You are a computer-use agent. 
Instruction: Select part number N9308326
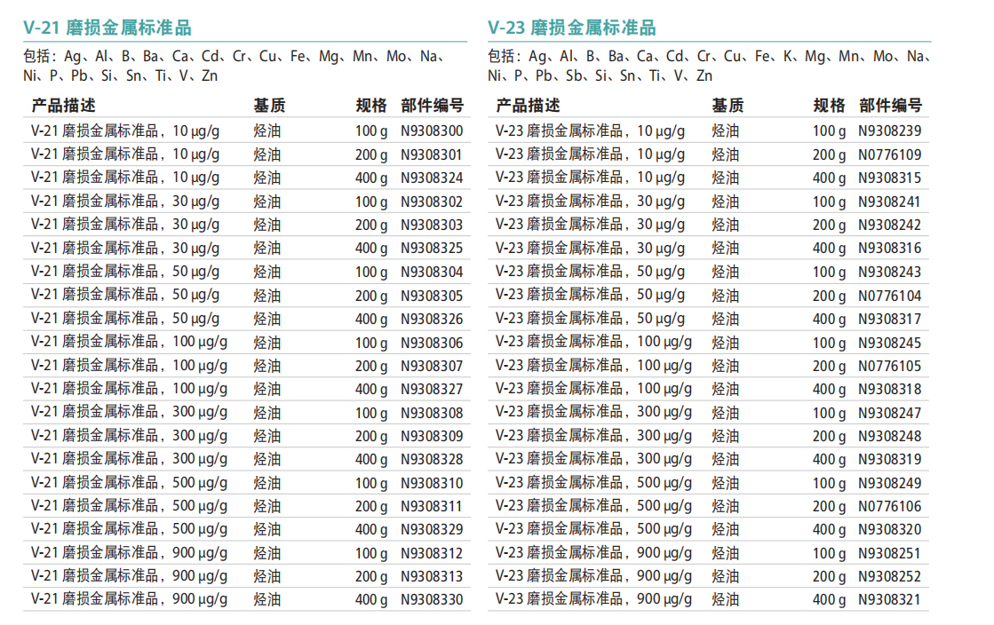[x=432, y=320]
